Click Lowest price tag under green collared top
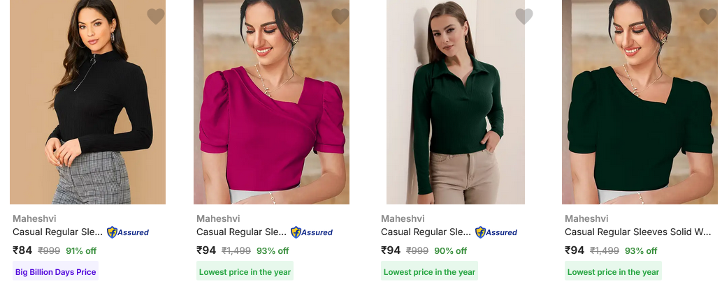Viewport: 722px width, 286px height. (430, 272)
